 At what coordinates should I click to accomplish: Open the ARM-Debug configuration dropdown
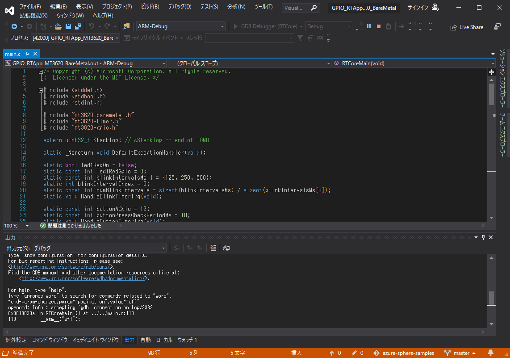click(181, 26)
